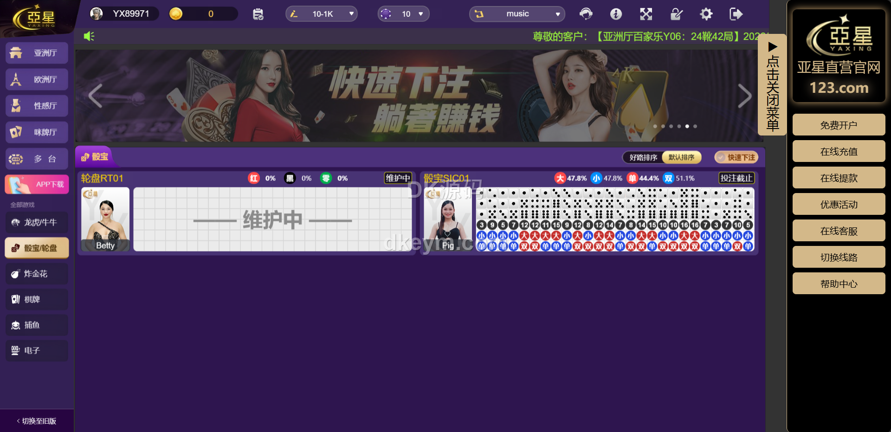Expand the chip value 10 dropdown
Viewport: 891px width, 432px height.
pos(403,14)
